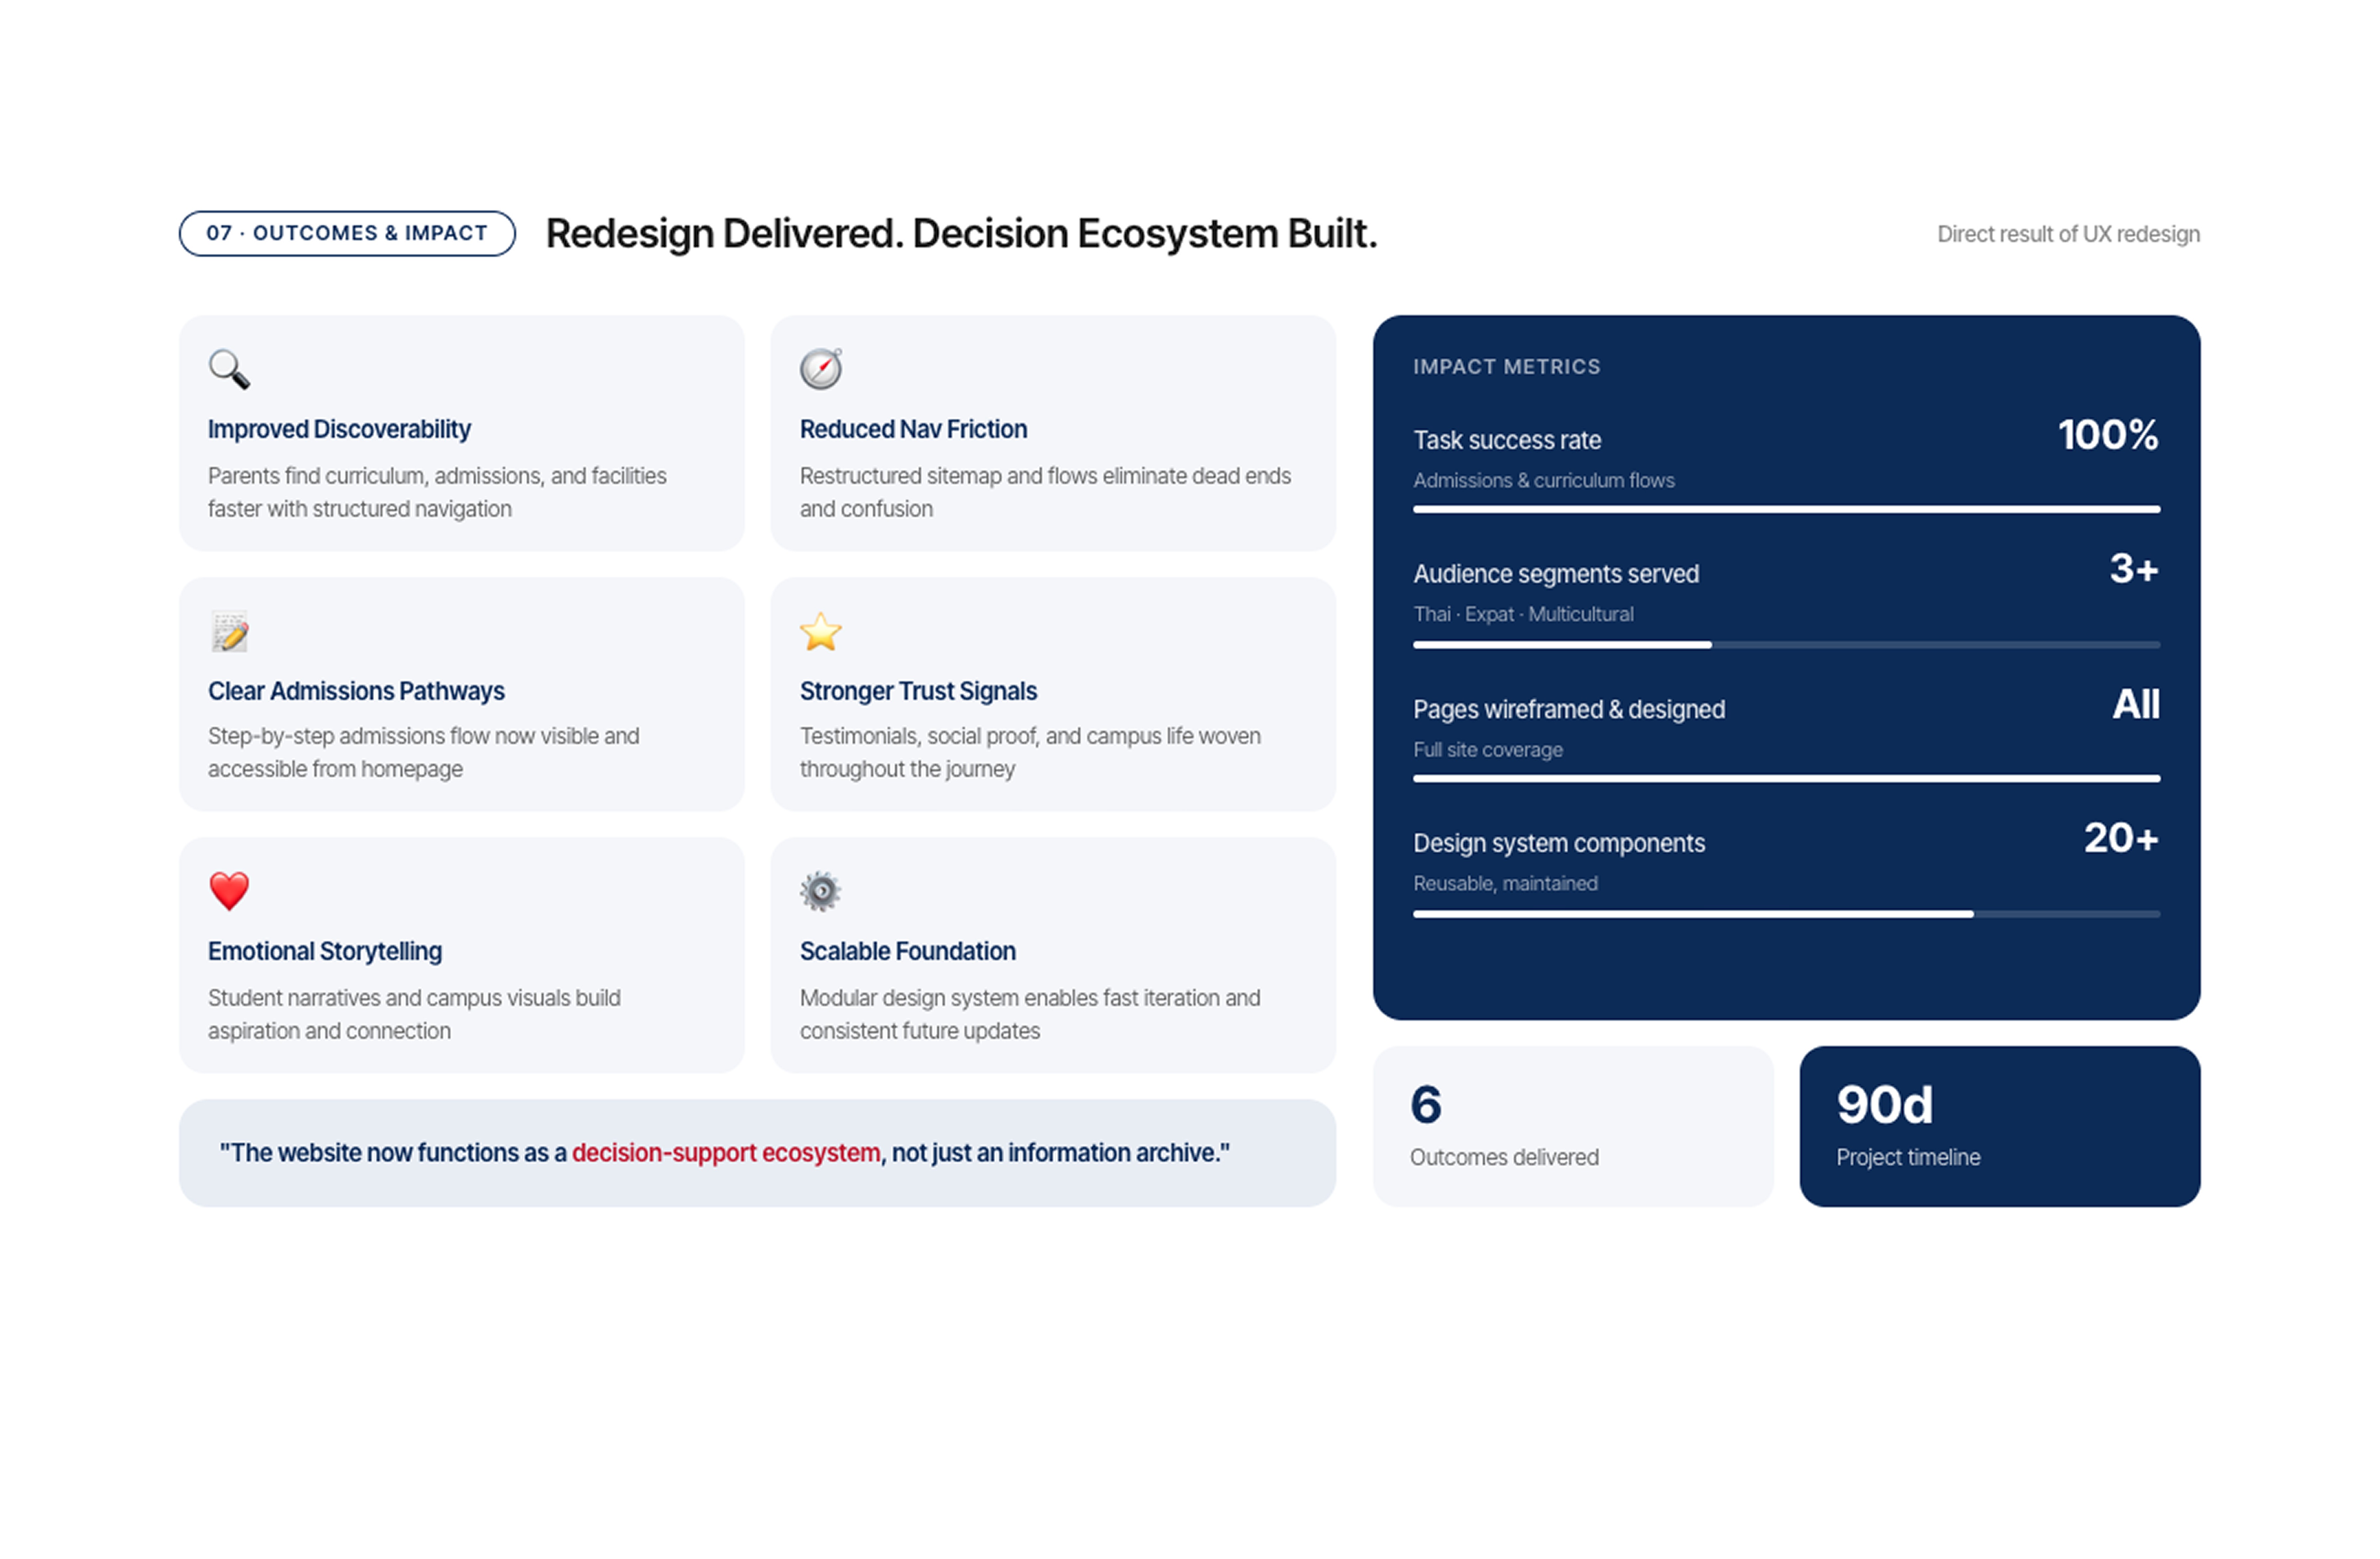Screen dimensions: 2380x1559
Task: Select the Improved Discoverability heading
Action: (339, 429)
